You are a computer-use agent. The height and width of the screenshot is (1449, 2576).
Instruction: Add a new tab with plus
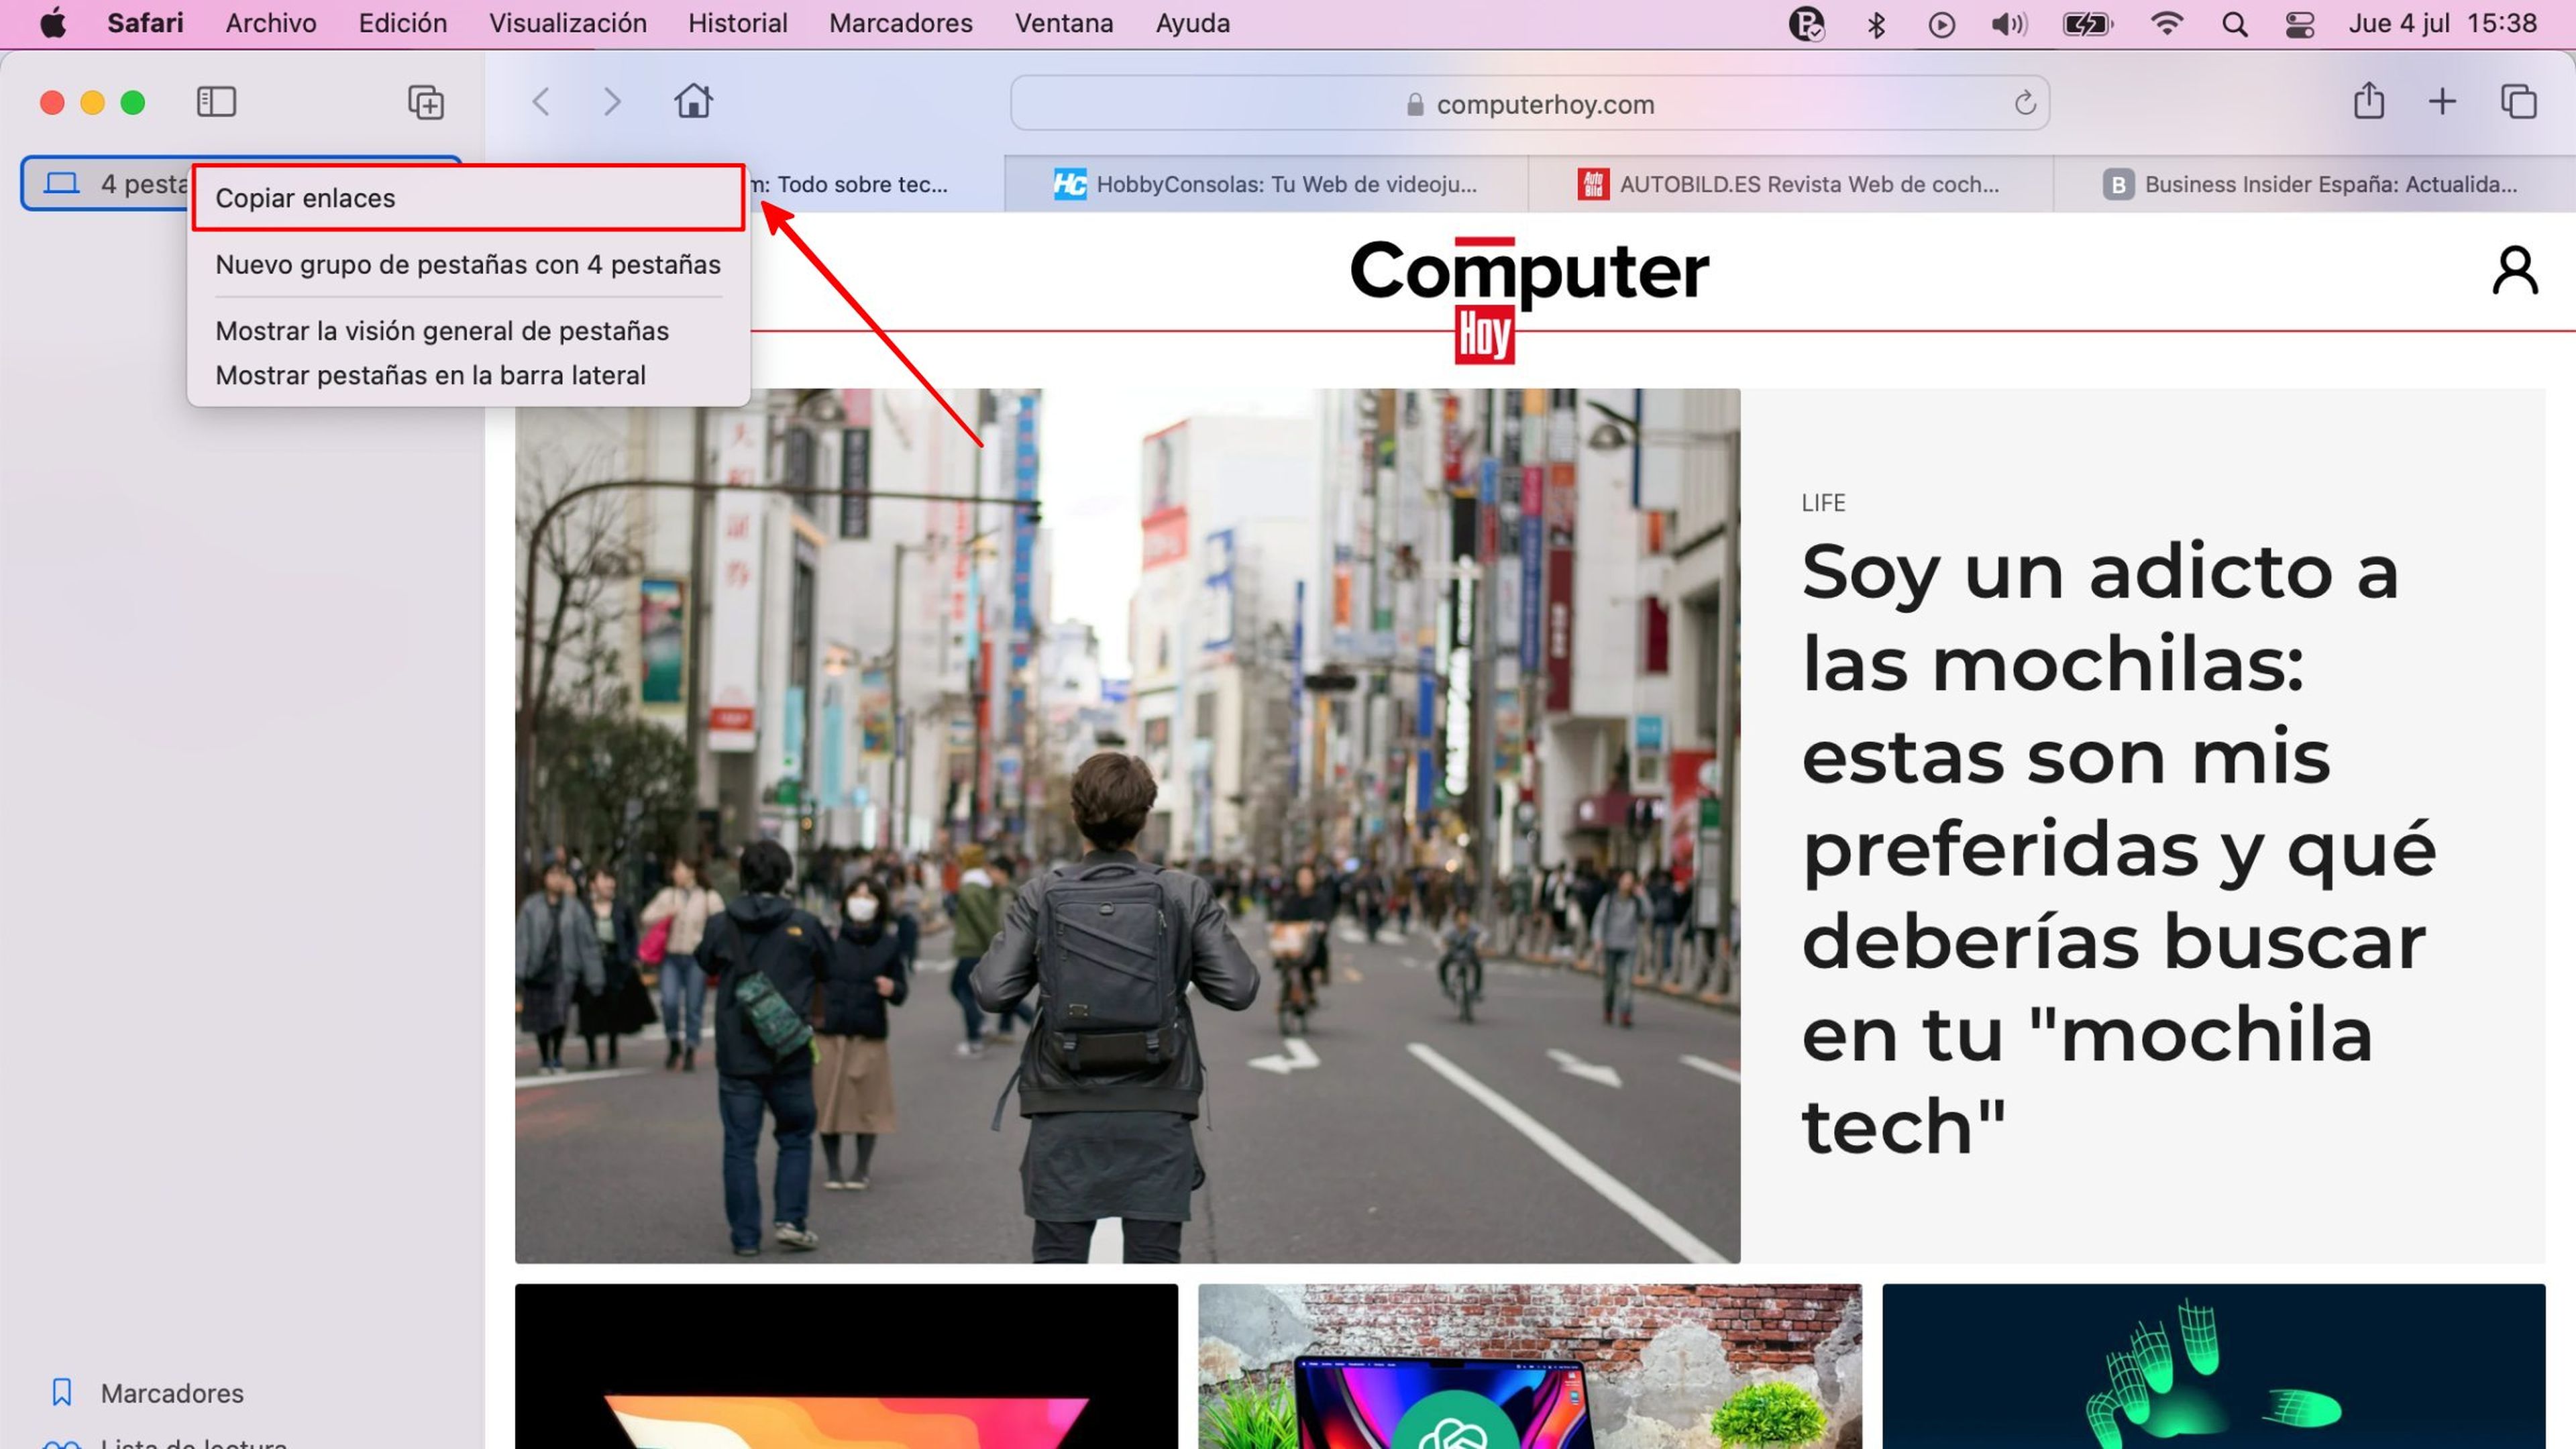pyautogui.click(x=2443, y=101)
